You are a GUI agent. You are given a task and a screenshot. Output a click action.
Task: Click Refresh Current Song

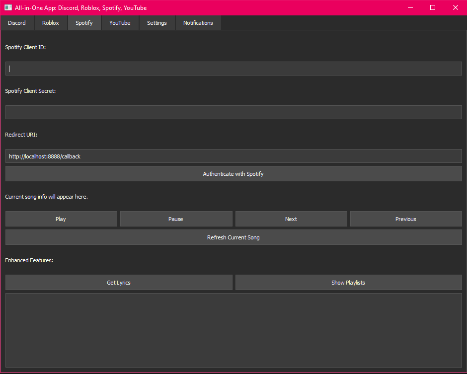[233, 237]
